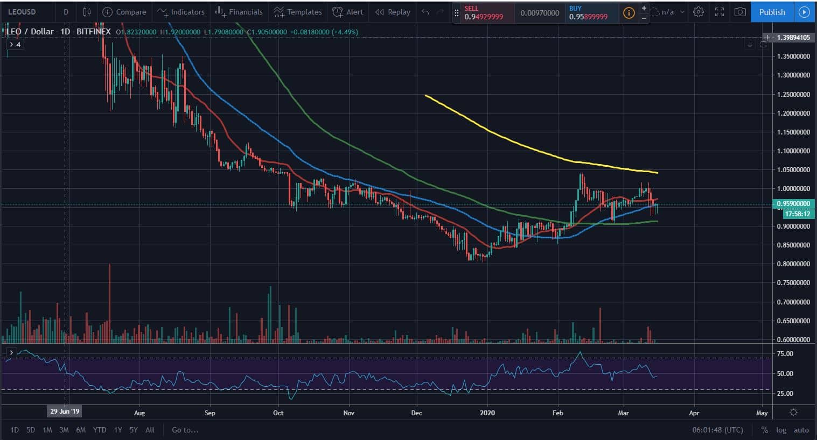Select the 1Y date range
The image size is (817, 440).
pos(117,430)
